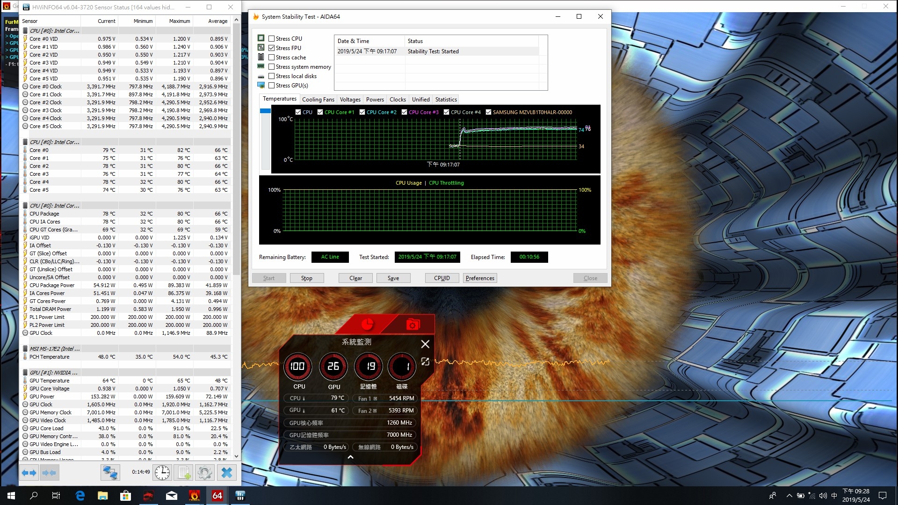The image size is (898, 505).
Task: Click the Stop button in AIDA64
Action: (307, 278)
